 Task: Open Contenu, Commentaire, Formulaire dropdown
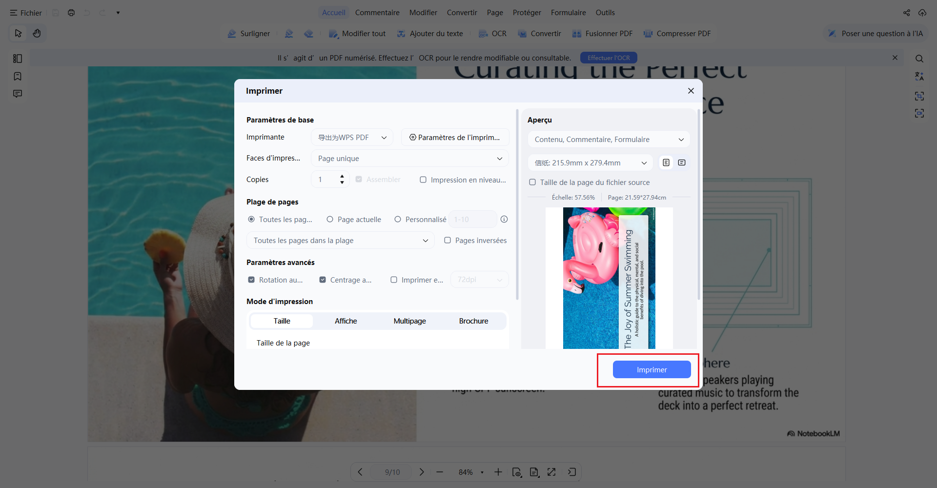(x=609, y=140)
